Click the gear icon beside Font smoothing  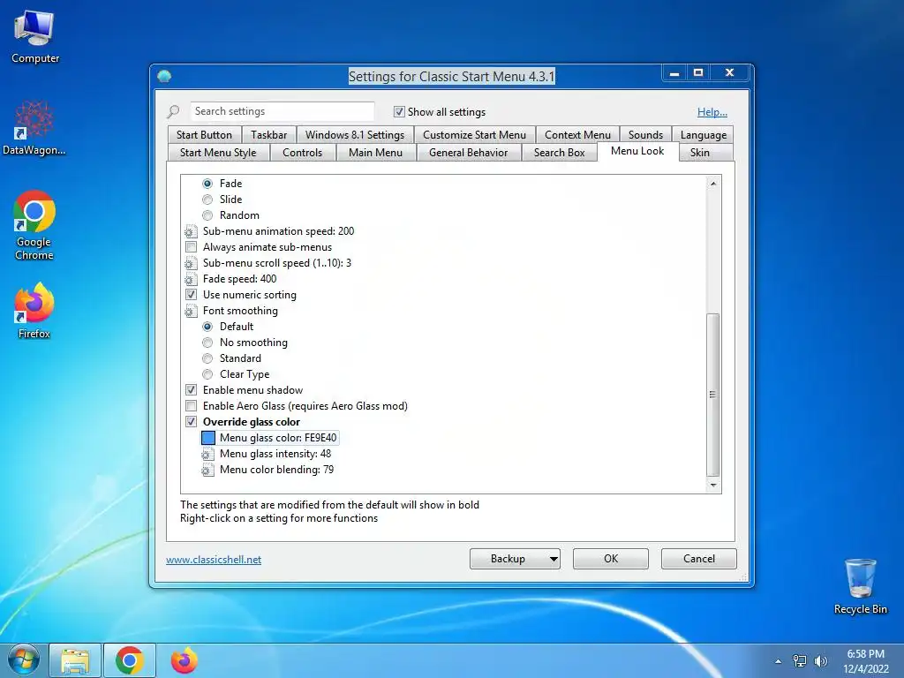(x=191, y=312)
